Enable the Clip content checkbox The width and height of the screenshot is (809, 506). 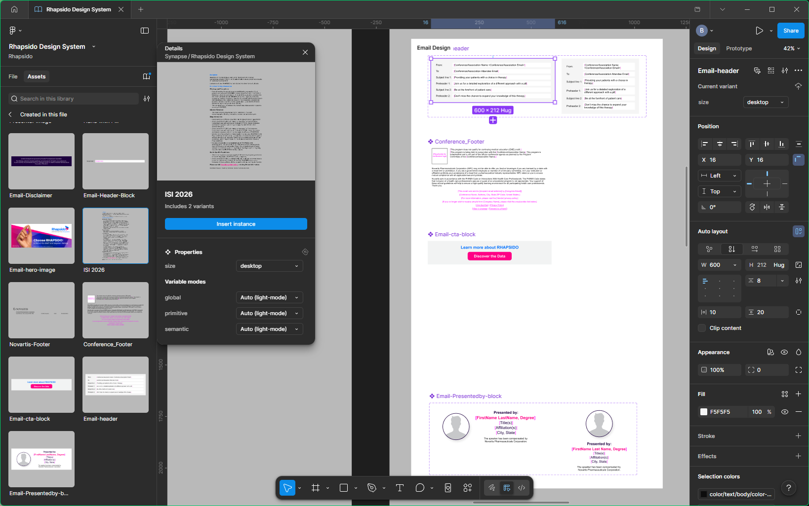[x=701, y=327]
